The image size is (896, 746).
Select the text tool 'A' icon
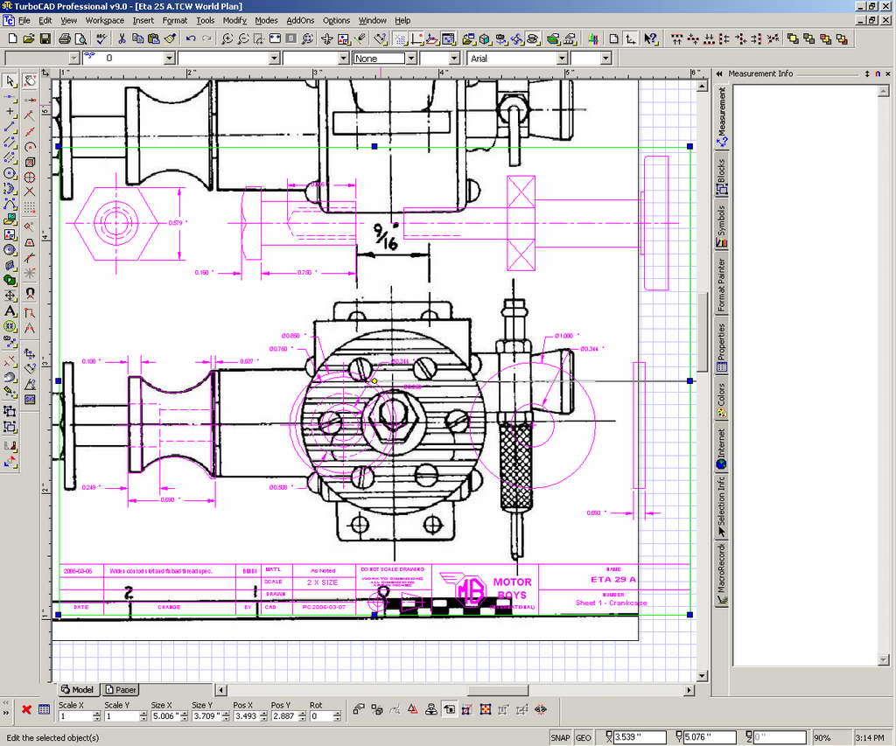[x=10, y=311]
